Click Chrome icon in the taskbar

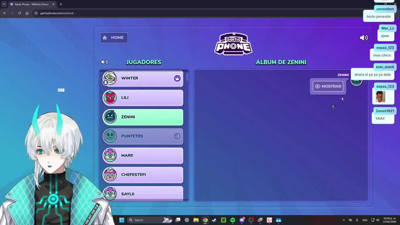205,220
